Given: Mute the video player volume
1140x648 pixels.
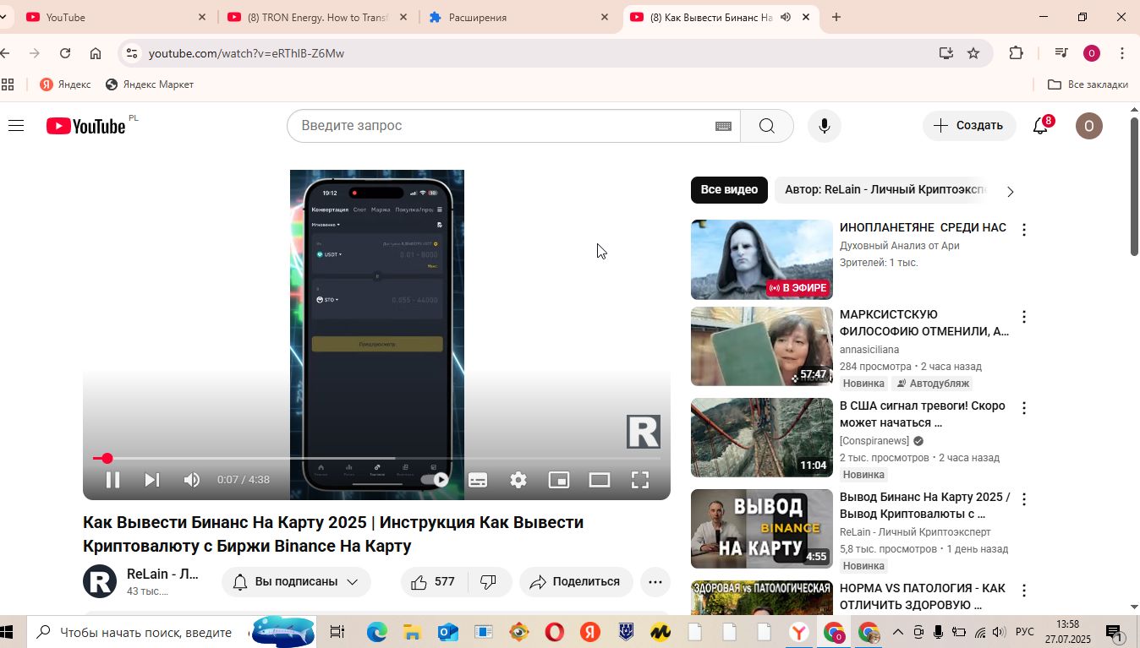Looking at the screenshot, I should click(x=192, y=480).
